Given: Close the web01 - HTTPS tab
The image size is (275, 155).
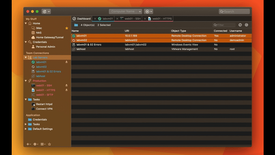Looking at the screenshot, I should pos(145,19).
